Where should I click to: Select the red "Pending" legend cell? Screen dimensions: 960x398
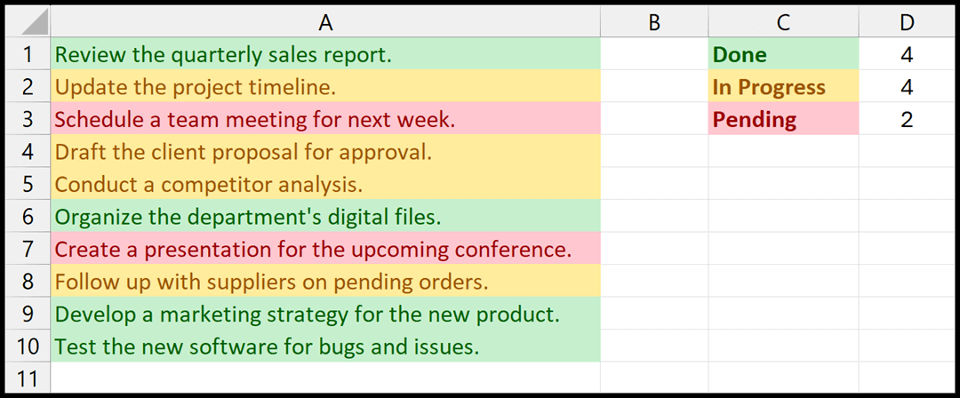[783, 119]
